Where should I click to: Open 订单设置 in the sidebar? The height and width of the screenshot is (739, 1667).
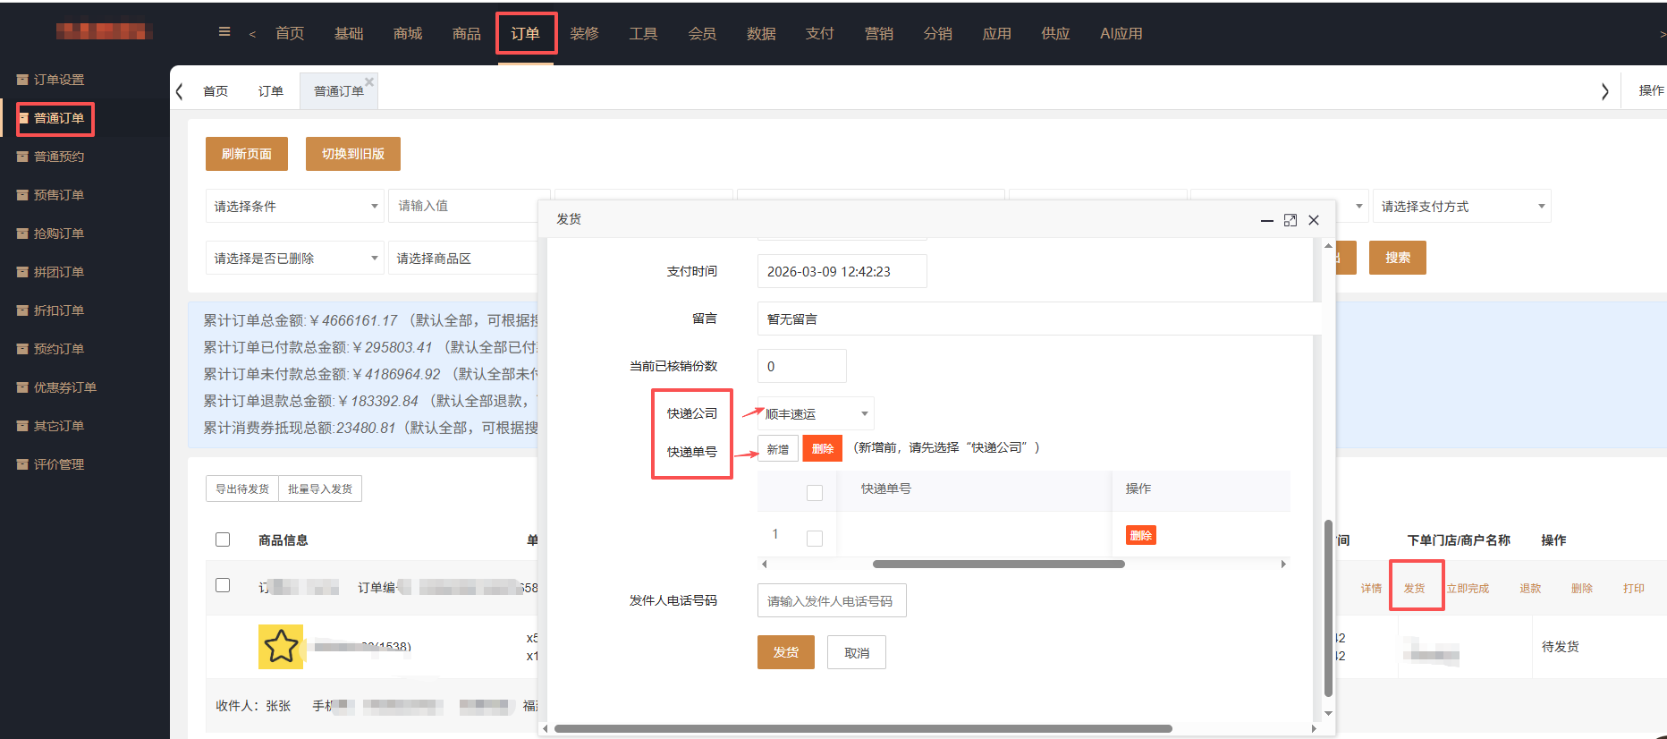coord(59,80)
